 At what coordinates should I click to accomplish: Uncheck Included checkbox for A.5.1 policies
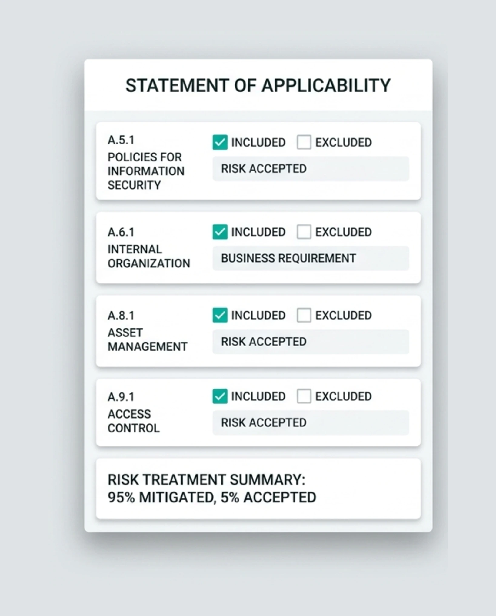(x=220, y=142)
